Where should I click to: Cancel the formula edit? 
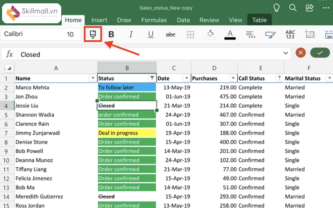point(301,53)
